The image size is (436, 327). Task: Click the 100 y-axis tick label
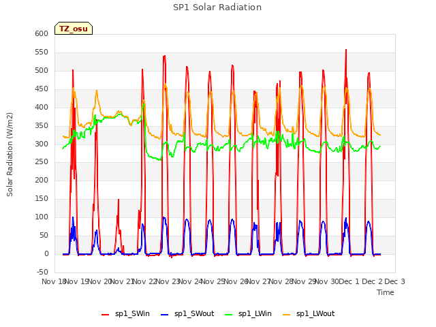pos(42,217)
